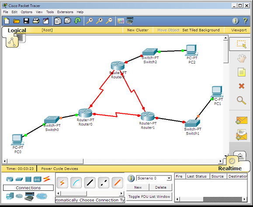The image size is (253, 207).
Task: Choose the Inspect magnifier tool
Action: click(241, 100)
